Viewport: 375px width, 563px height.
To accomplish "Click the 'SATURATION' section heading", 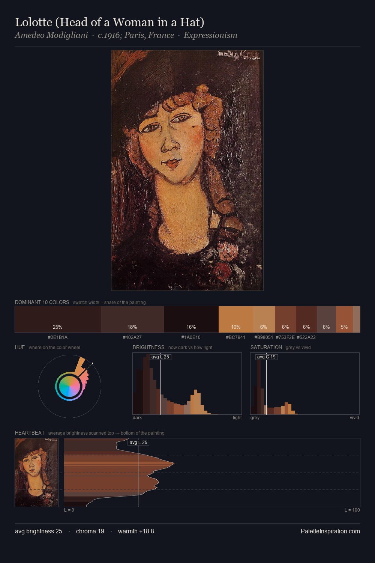I will tap(266, 347).
